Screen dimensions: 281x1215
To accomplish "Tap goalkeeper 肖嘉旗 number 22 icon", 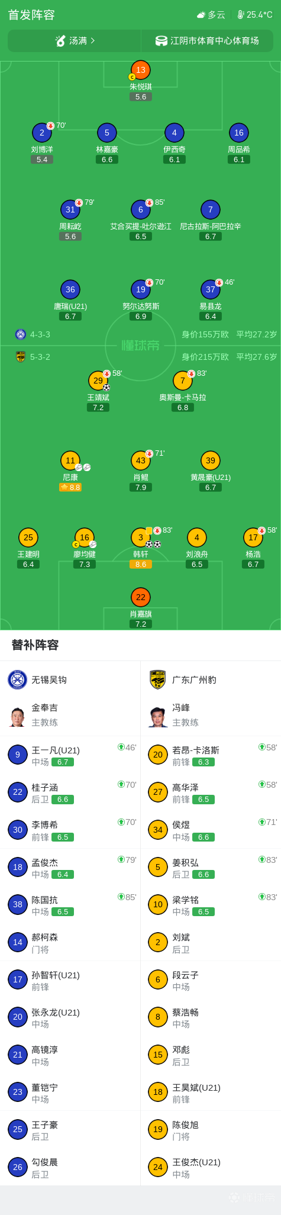I will click(x=141, y=597).
